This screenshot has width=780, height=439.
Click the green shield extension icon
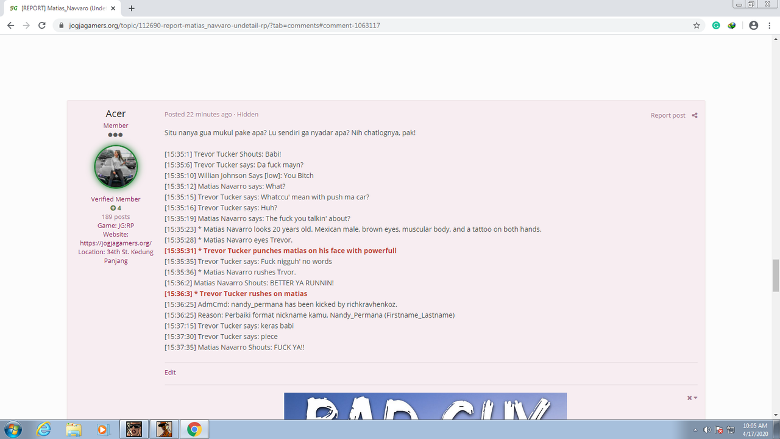pos(732,26)
